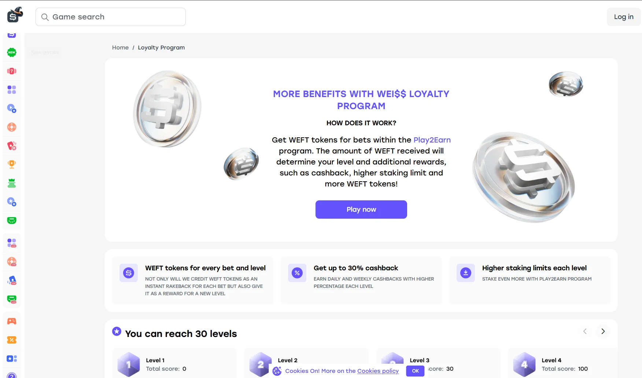Select the red slots 7 sidebar icon
The height and width of the screenshot is (378, 642).
coord(12,71)
